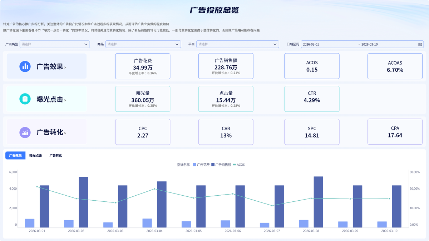Open the 商品 dropdown

coord(143,44)
